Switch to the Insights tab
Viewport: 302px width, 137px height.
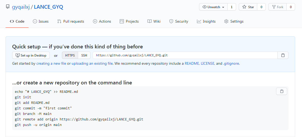pos(206,21)
